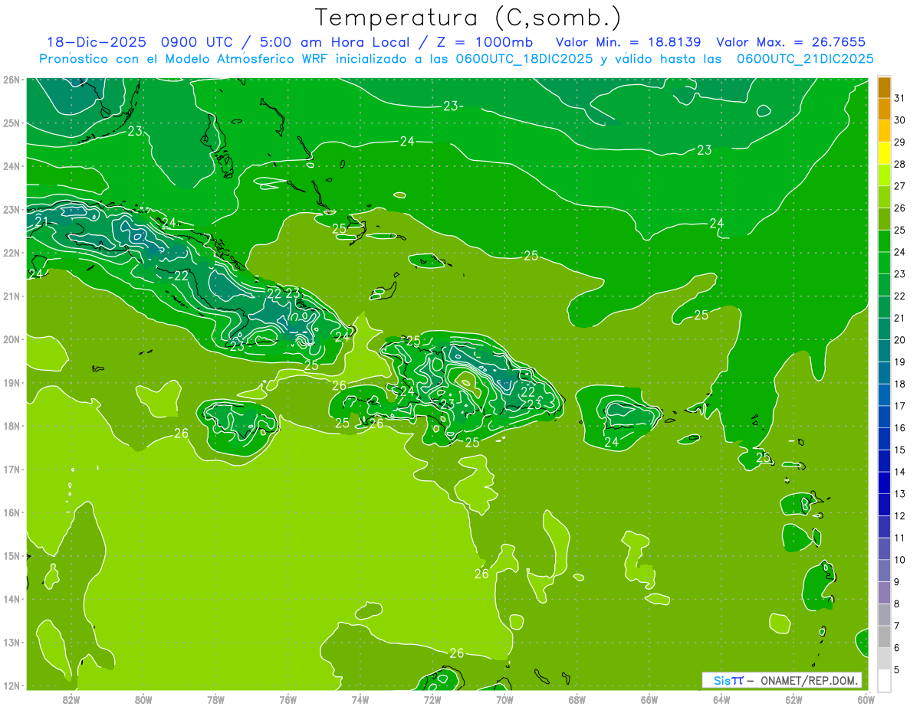
Task: Click color scale label '18'
Action: point(899,384)
